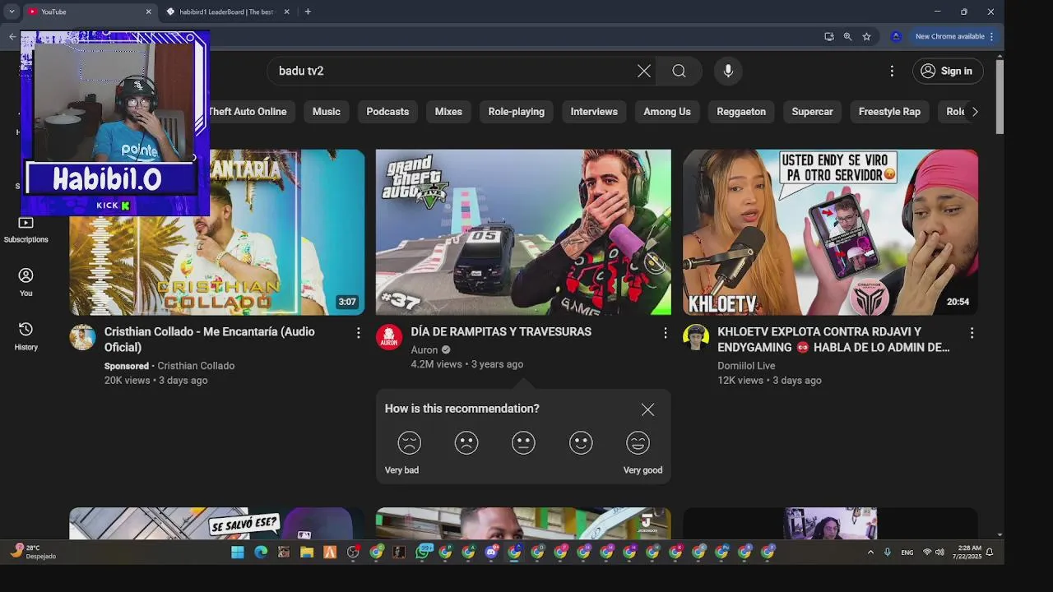
Task: Open options menu for DÍA DE RAMPITAS video
Action: (665, 332)
